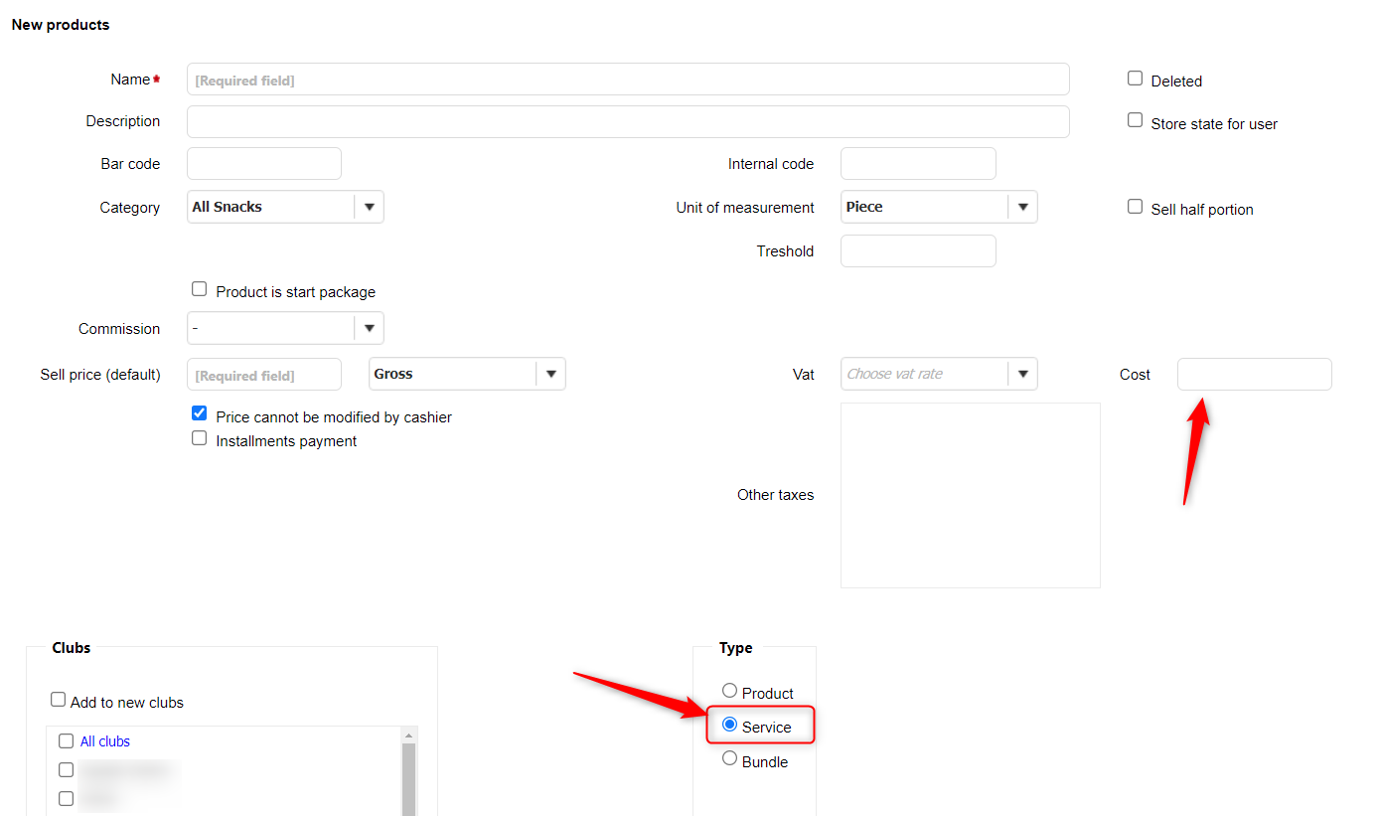This screenshot has width=1380, height=816.
Task: Click the Bar code input field
Action: 264,164
